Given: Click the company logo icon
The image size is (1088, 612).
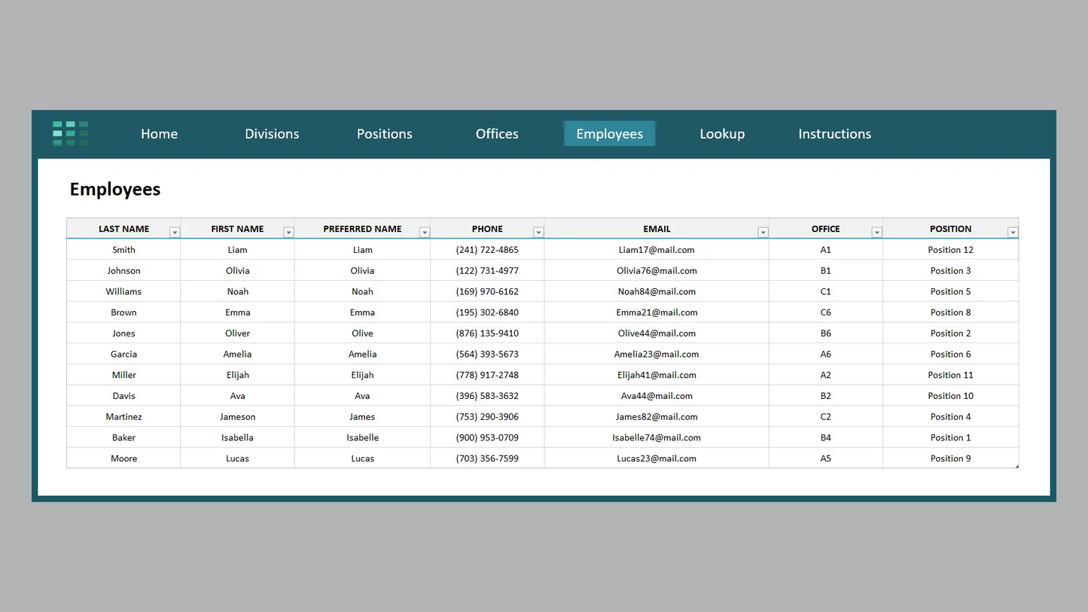Looking at the screenshot, I should pyautogui.click(x=69, y=132).
